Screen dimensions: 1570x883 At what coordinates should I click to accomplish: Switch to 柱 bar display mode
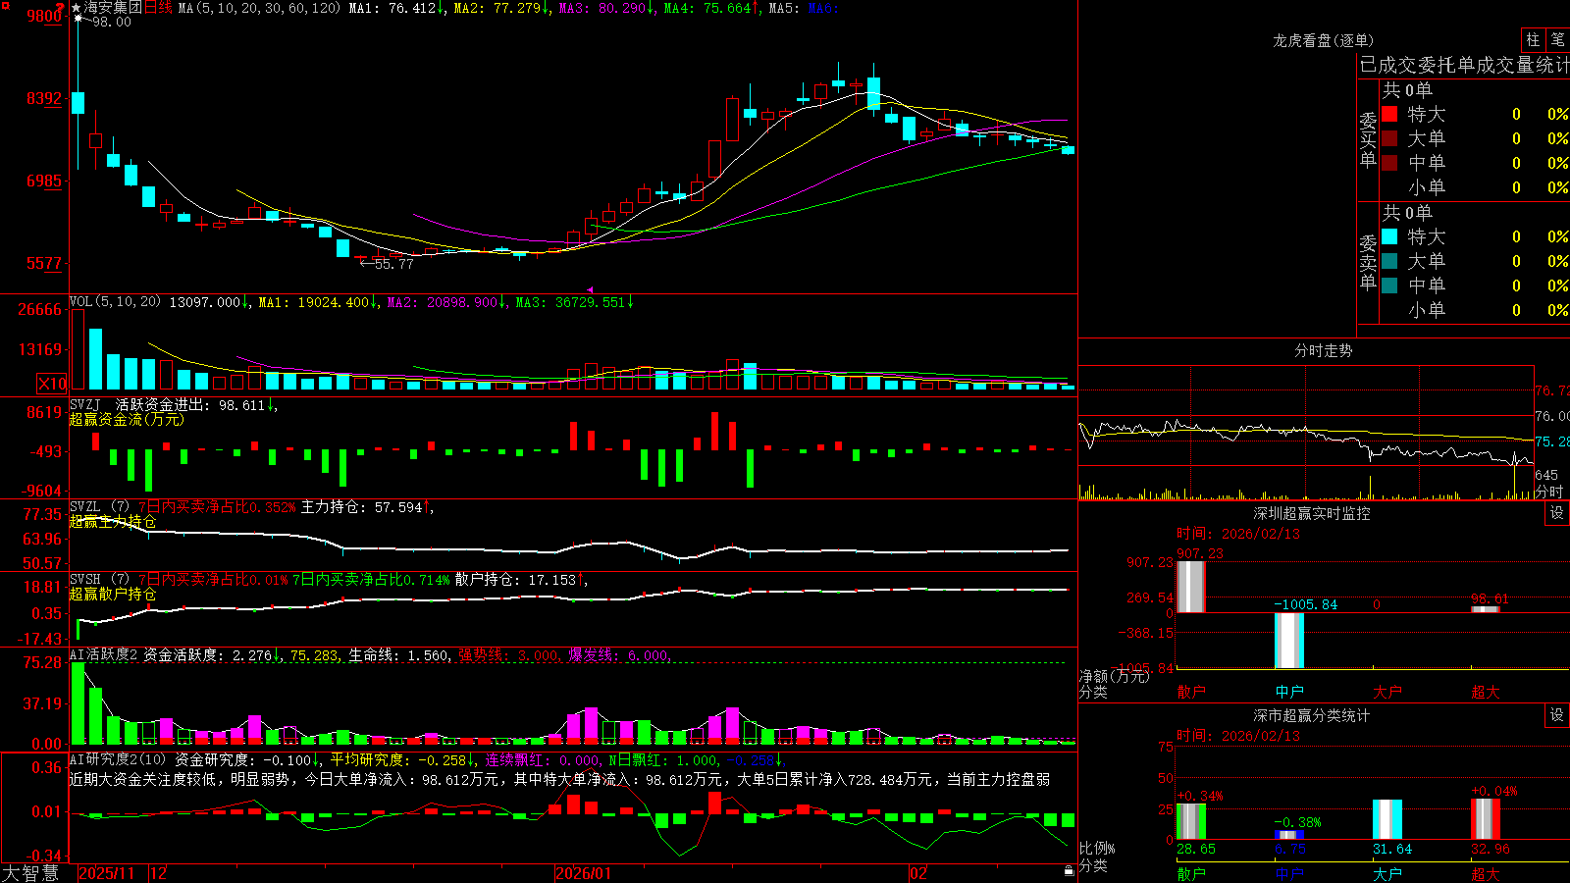(1533, 40)
